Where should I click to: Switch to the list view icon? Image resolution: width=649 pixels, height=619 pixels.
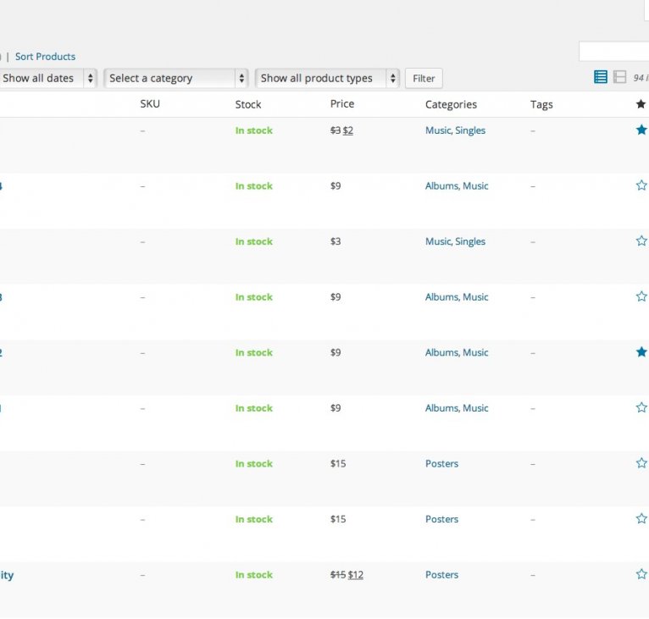(601, 77)
